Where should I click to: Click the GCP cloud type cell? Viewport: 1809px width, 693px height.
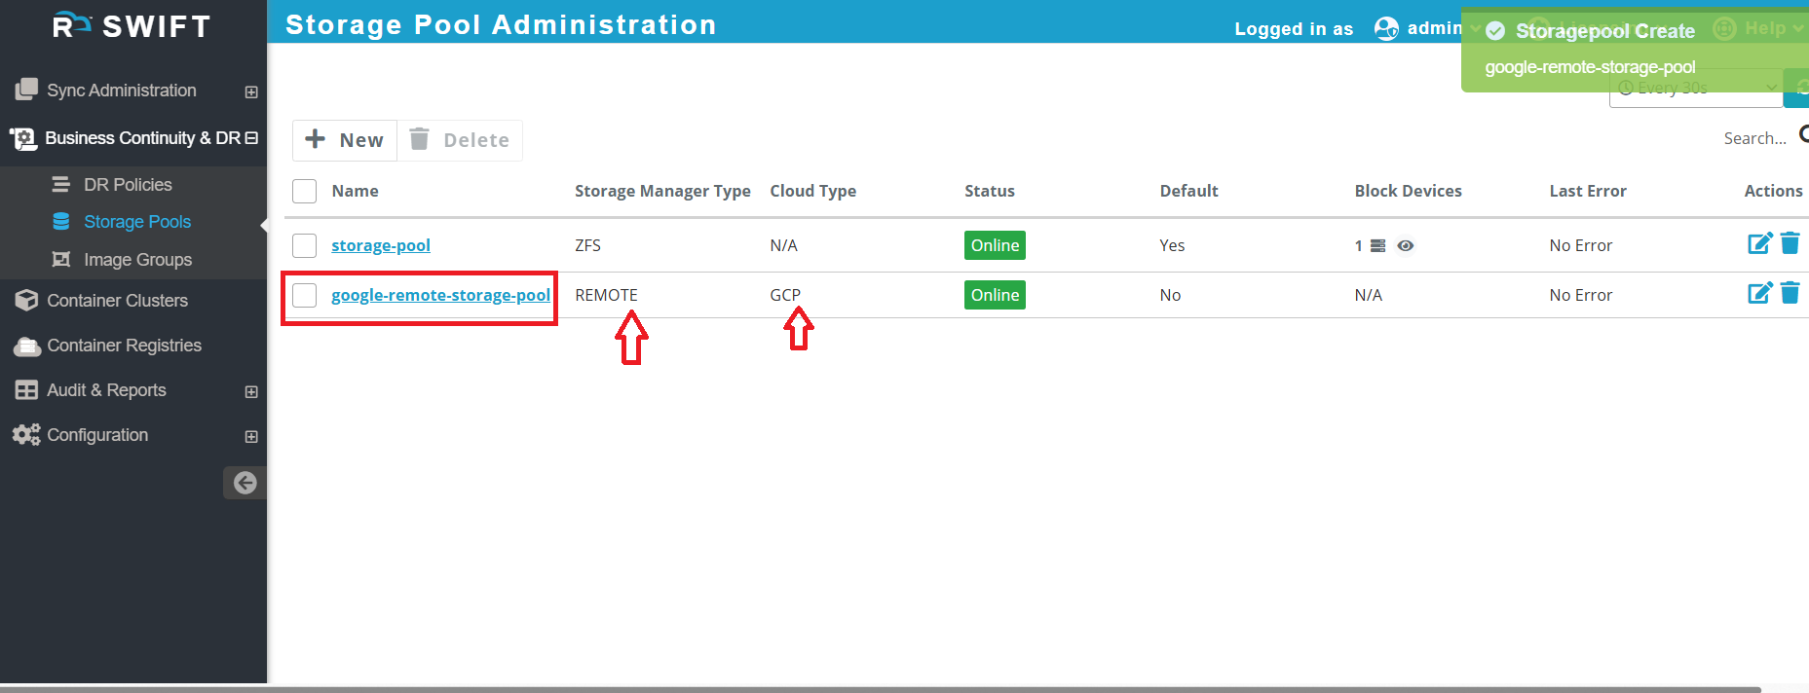pyautogui.click(x=785, y=295)
